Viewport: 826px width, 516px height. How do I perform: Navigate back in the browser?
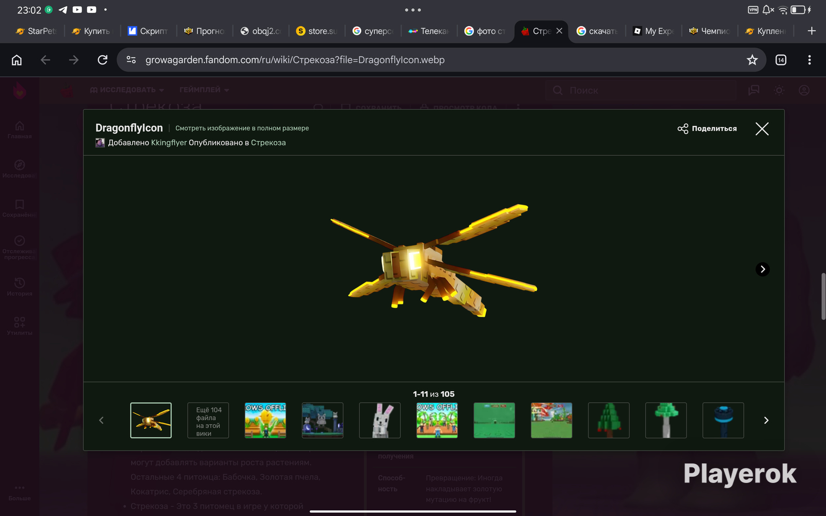coord(45,60)
